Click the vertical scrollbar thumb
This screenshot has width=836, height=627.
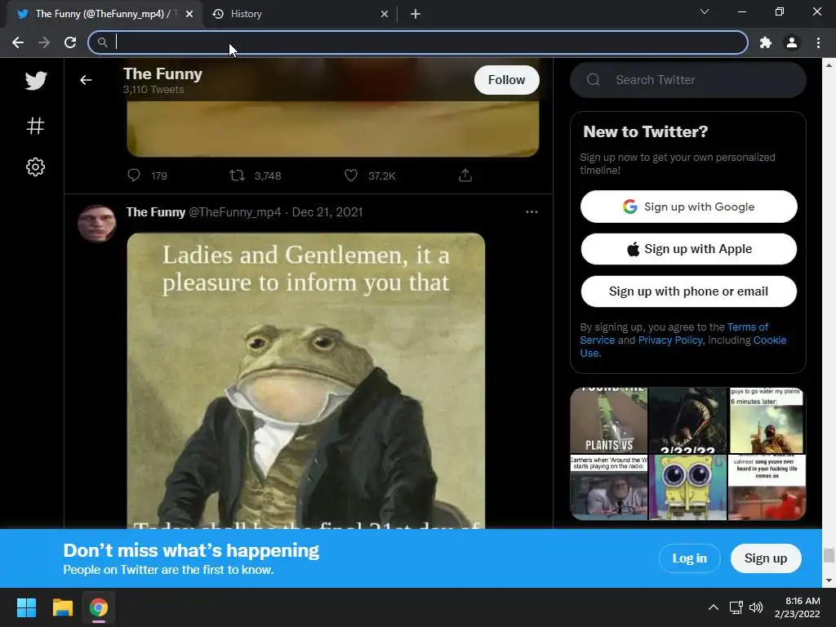(x=829, y=555)
